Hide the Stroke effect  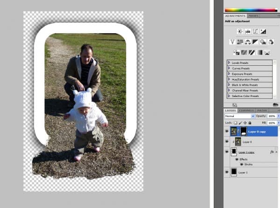[x=242, y=164]
